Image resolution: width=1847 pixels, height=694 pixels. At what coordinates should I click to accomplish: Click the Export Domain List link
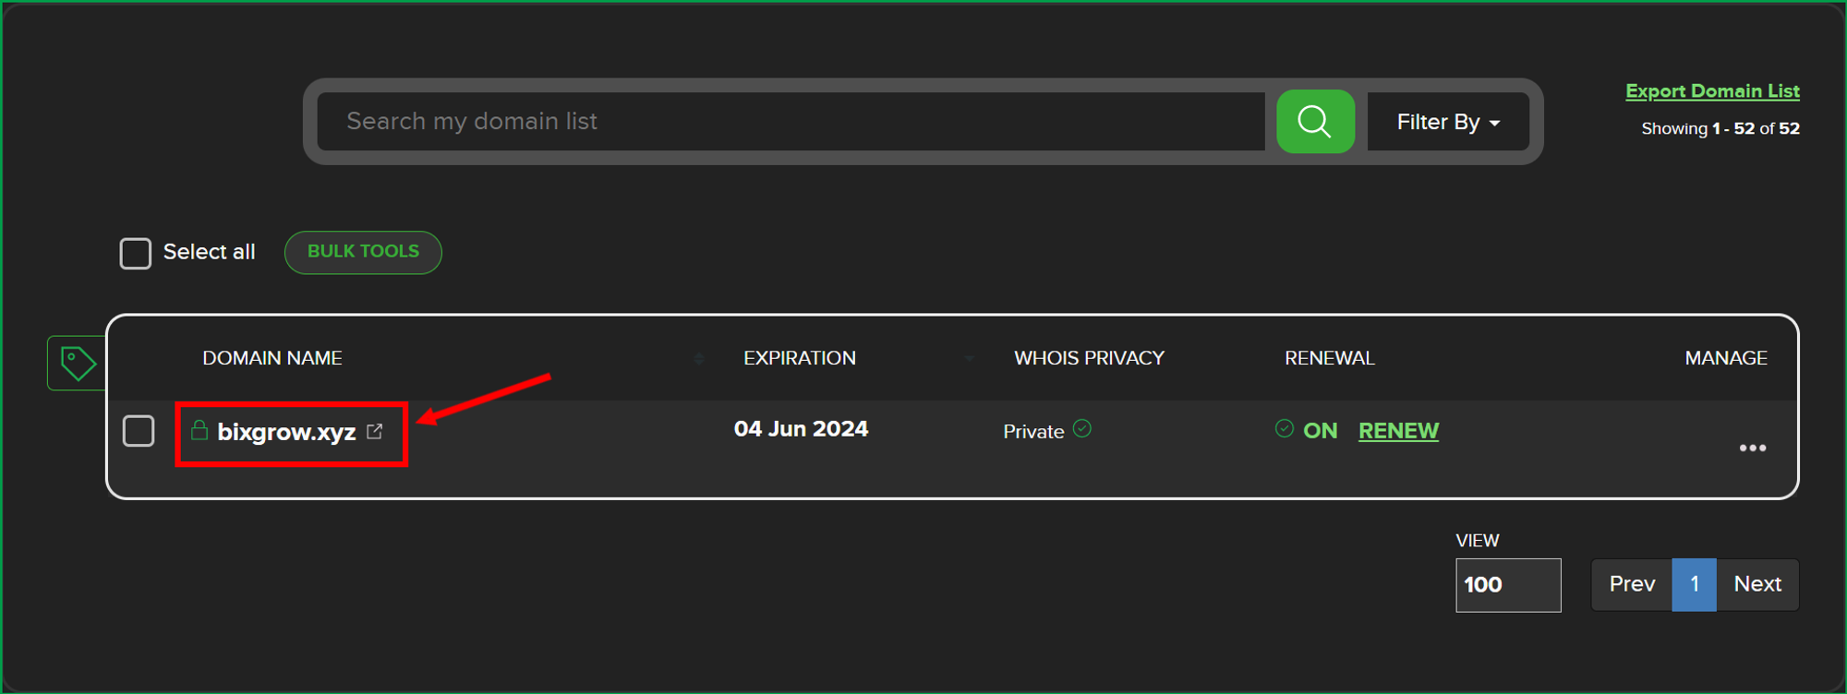coord(1712,91)
